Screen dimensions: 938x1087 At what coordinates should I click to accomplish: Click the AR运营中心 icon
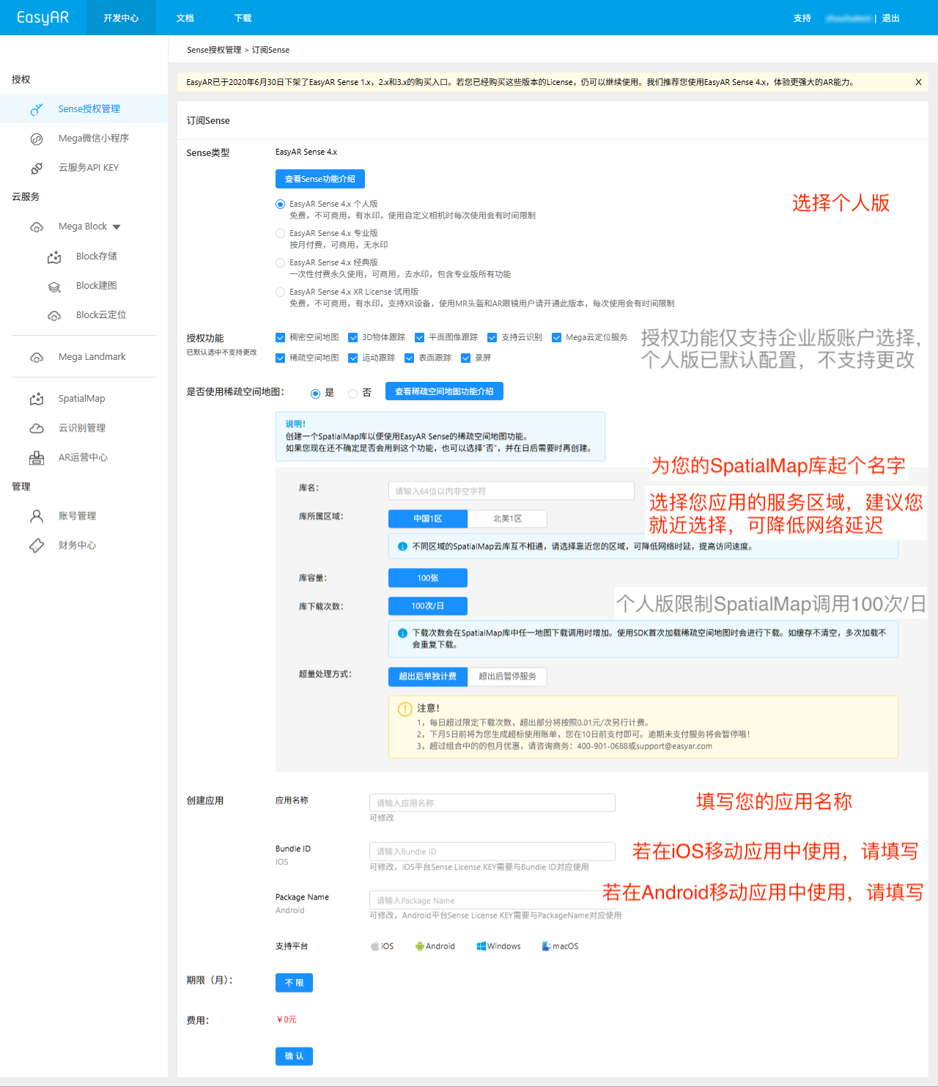click(37, 457)
